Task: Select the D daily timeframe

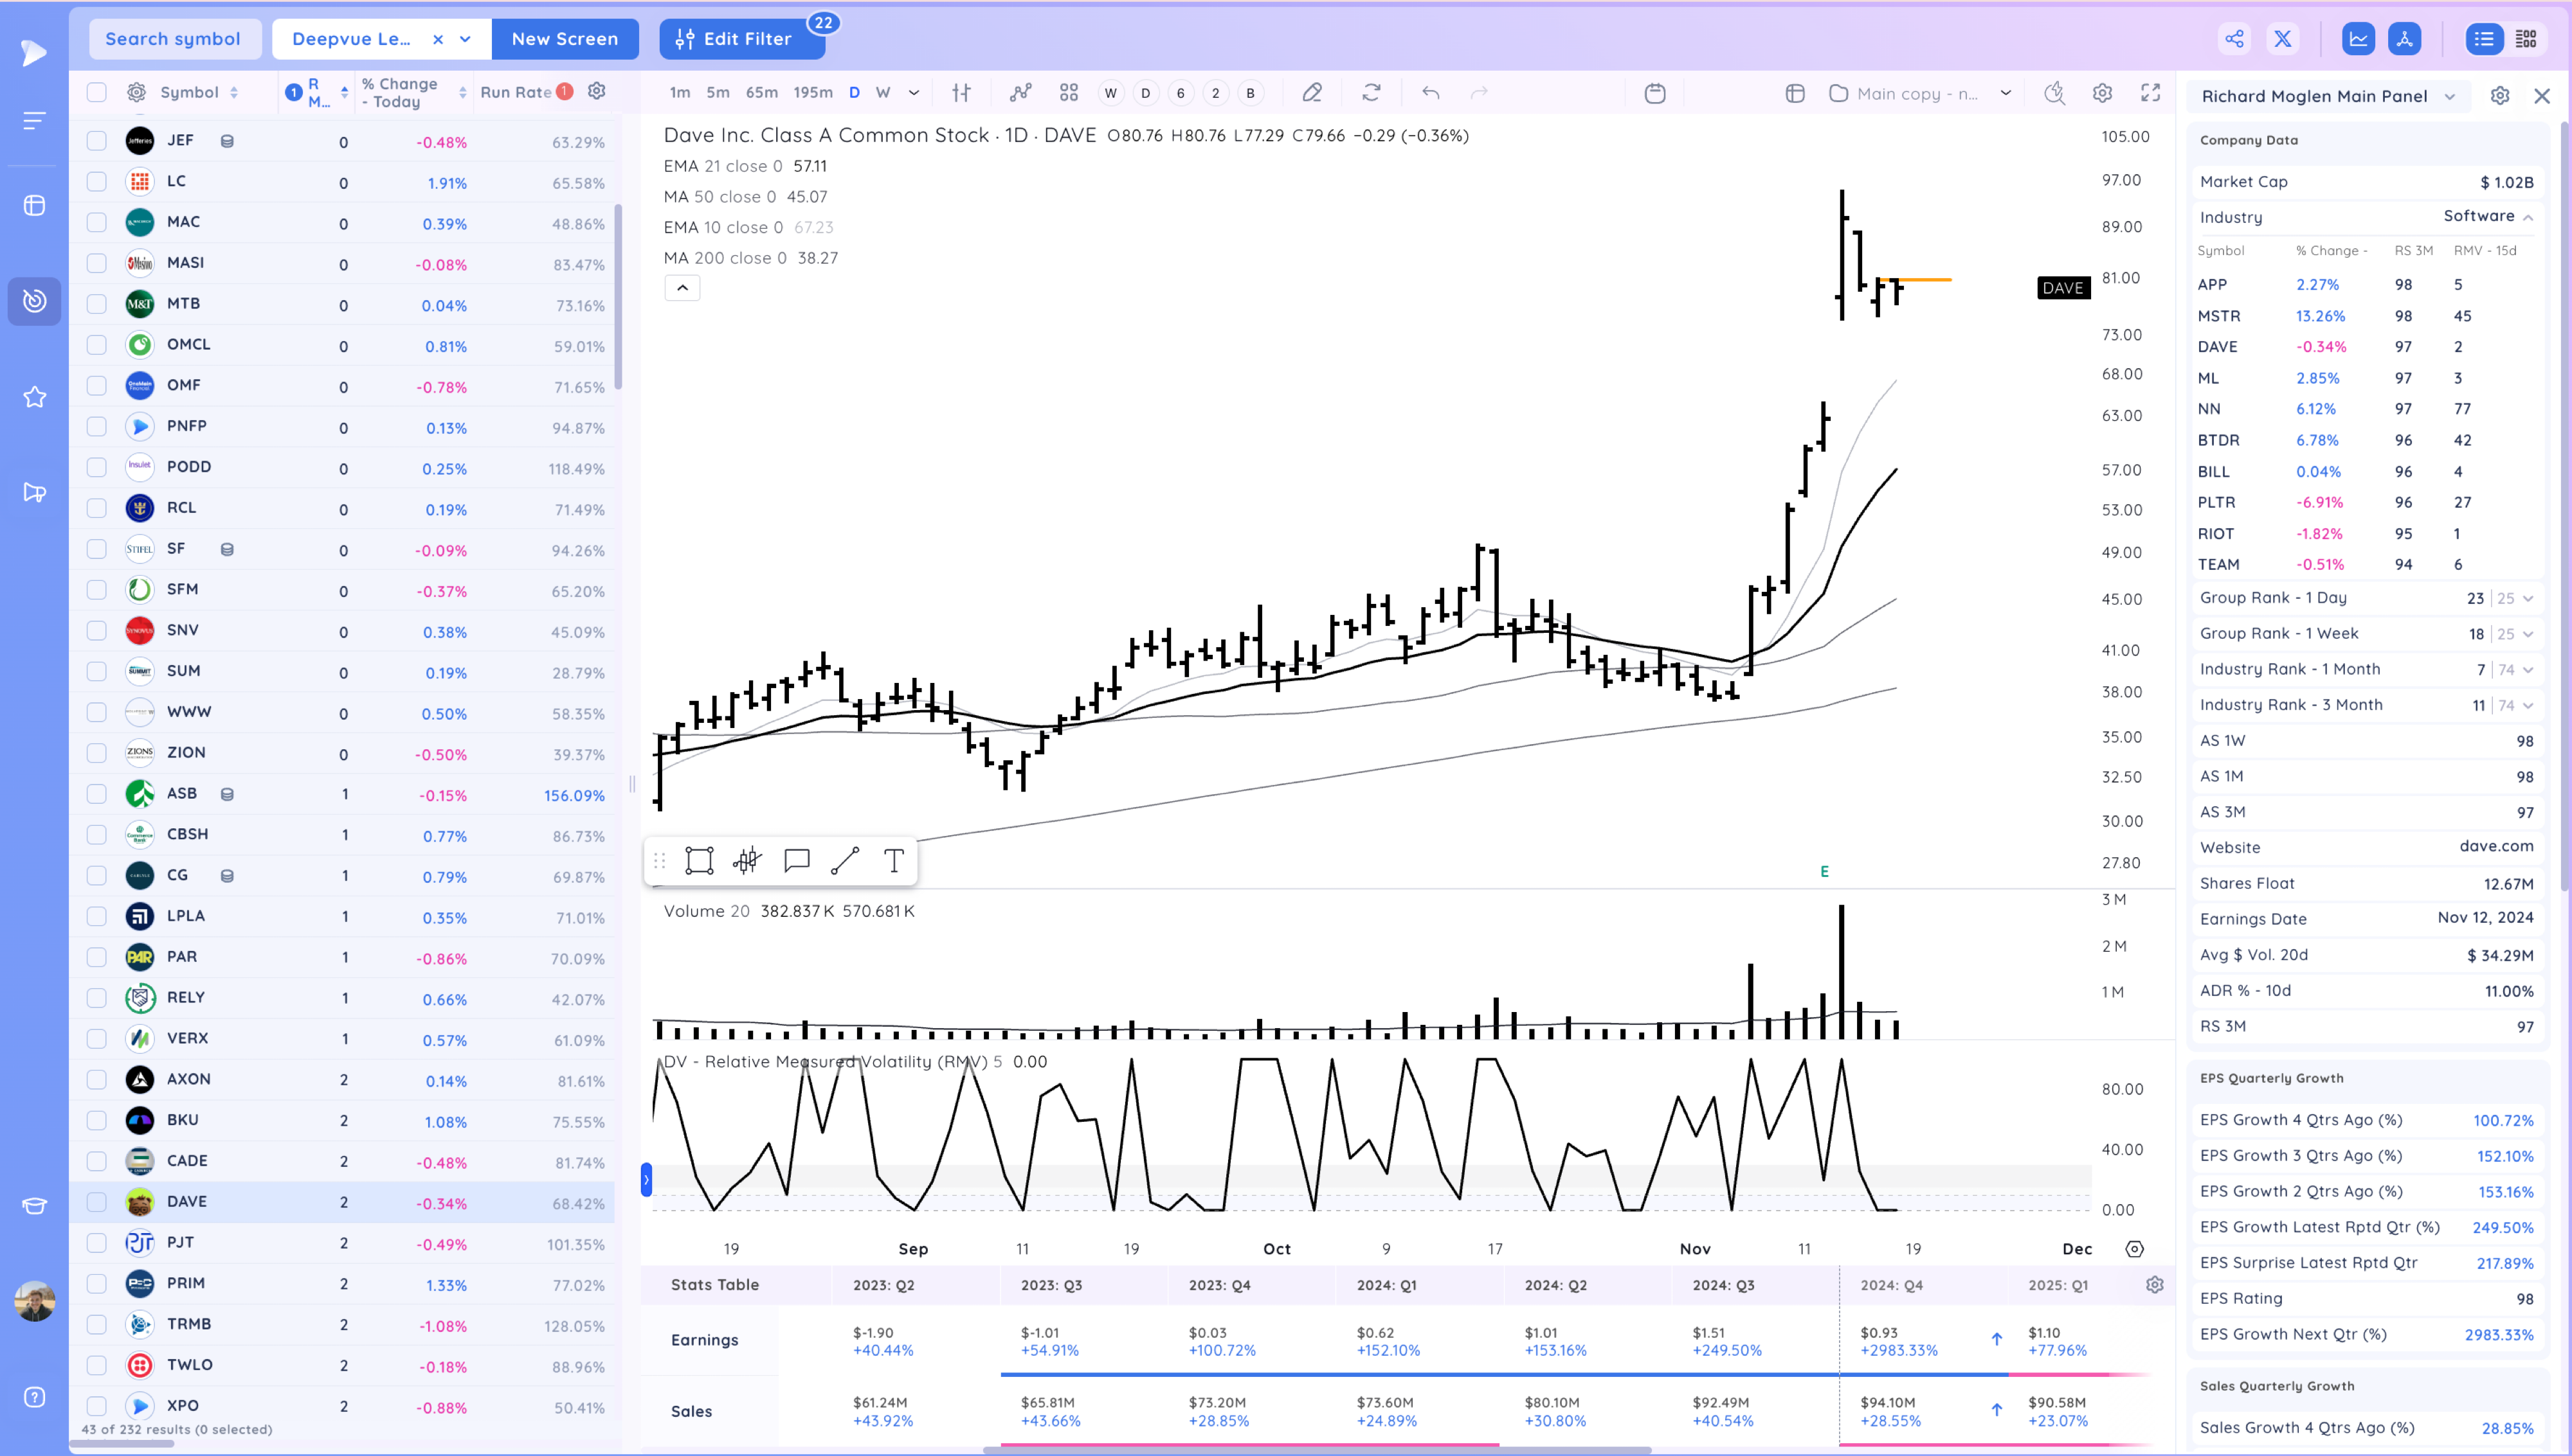Action: (x=855, y=93)
